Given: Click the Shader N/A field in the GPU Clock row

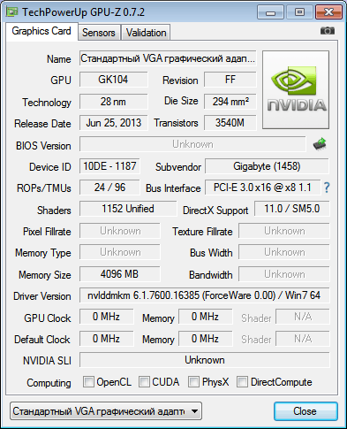Looking at the screenshot, I should coord(303,317).
